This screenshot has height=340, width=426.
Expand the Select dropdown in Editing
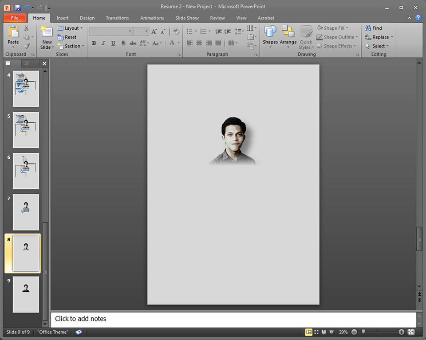pos(378,46)
